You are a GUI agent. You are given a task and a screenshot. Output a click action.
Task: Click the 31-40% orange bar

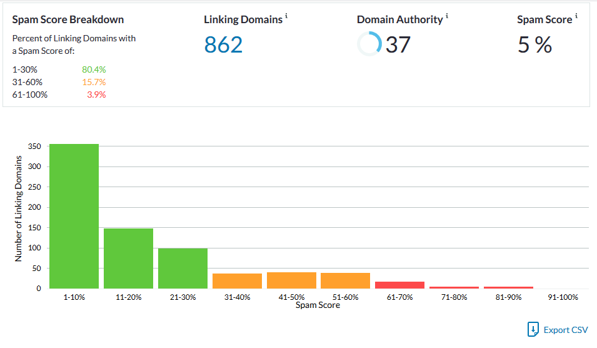click(x=237, y=280)
